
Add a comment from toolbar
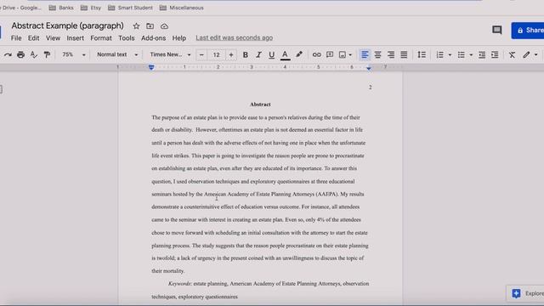[330, 54]
